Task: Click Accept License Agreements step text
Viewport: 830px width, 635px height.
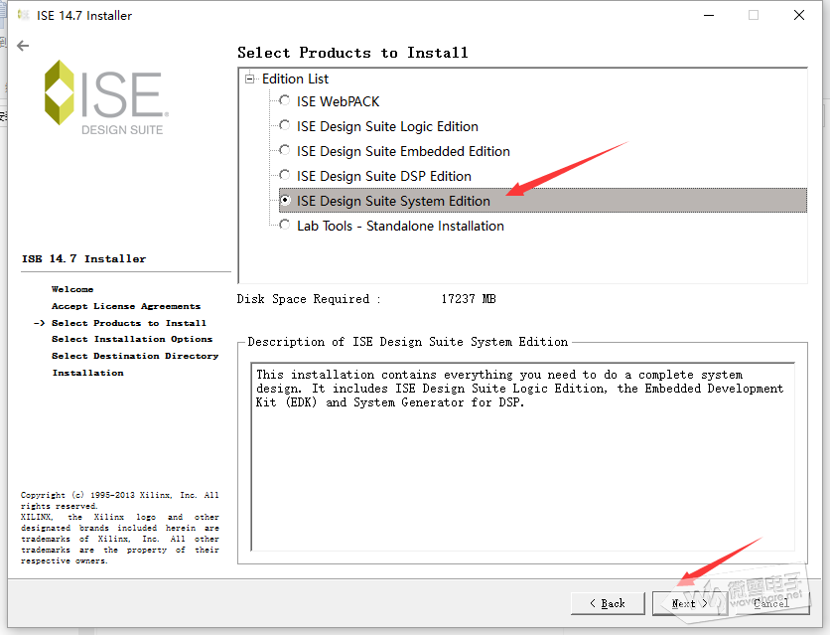Action: pyautogui.click(x=126, y=306)
